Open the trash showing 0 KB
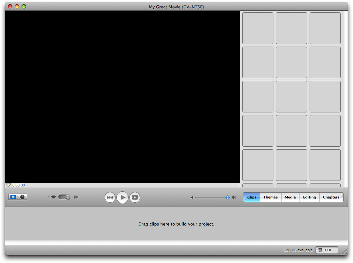This screenshot has width=353, height=263. (x=327, y=250)
